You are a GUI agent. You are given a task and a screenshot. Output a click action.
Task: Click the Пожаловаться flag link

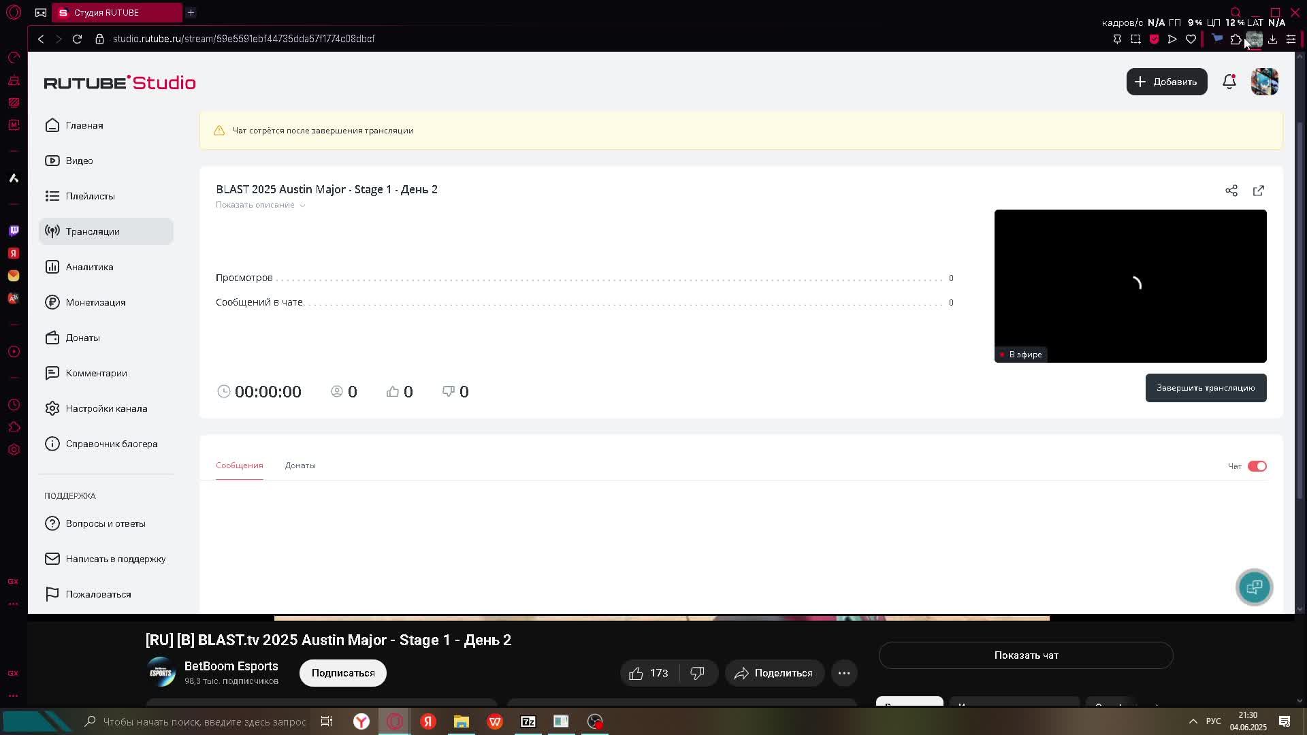point(88,594)
